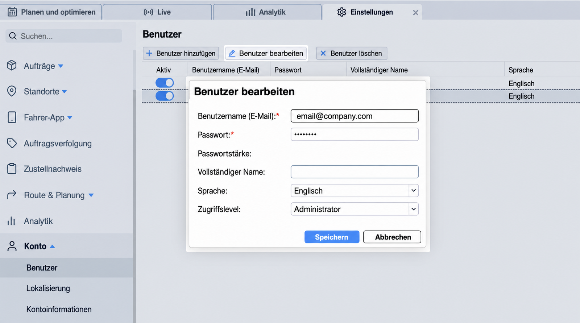Click the Abbrechen button
Image resolution: width=580 pixels, height=323 pixels.
click(392, 237)
